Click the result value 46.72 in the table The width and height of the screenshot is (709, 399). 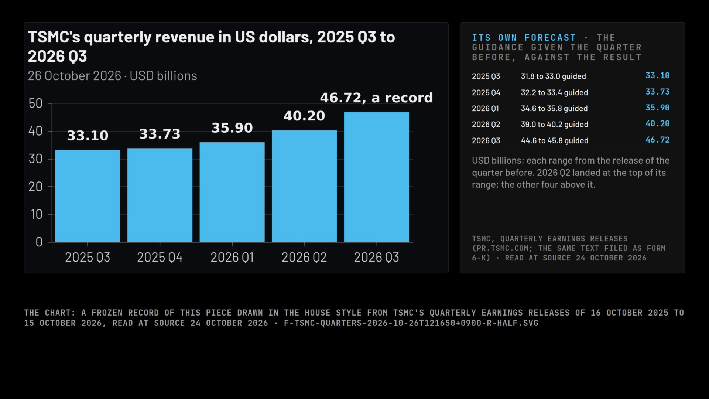click(x=658, y=140)
